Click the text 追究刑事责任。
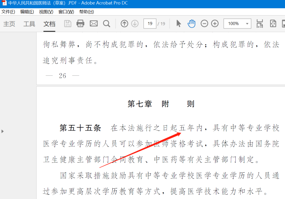The width and height of the screenshot is (285, 199). coord(70,60)
